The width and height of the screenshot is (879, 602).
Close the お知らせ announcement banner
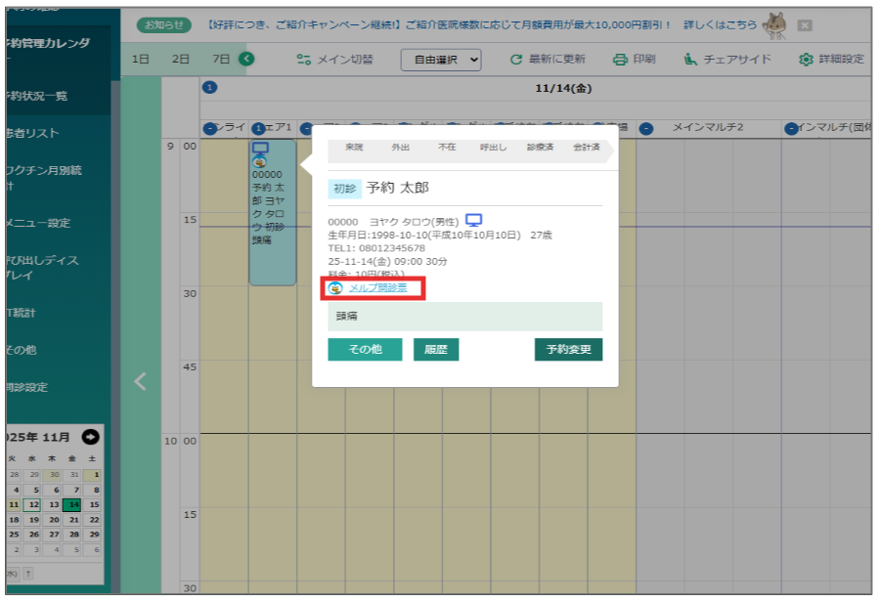(805, 23)
